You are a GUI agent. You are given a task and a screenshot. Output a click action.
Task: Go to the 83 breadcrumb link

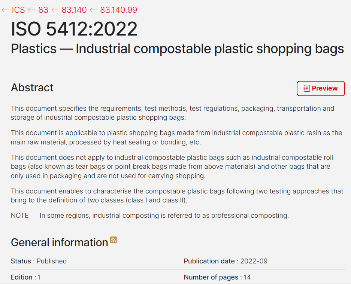tap(43, 10)
